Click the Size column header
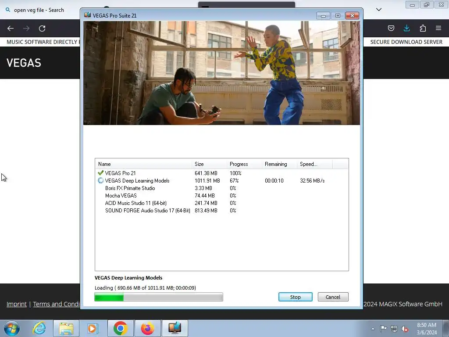 click(x=209, y=164)
